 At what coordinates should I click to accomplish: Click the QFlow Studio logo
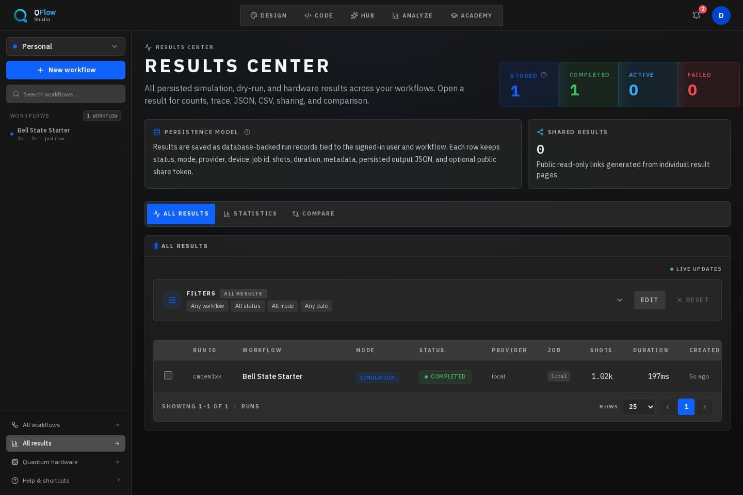(x=35, y=15)
